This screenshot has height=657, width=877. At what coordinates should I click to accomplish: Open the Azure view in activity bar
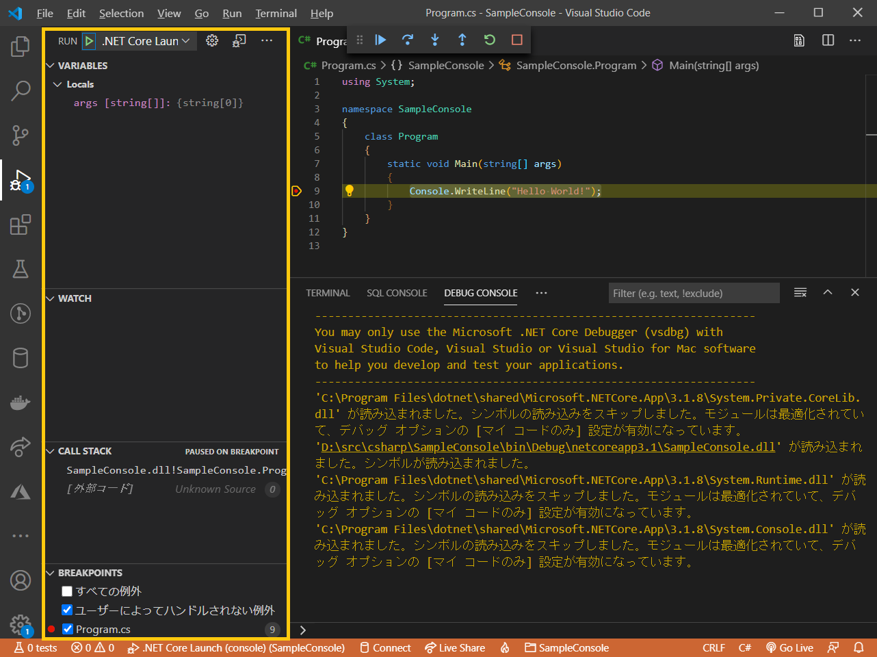(x=21, y=491)
